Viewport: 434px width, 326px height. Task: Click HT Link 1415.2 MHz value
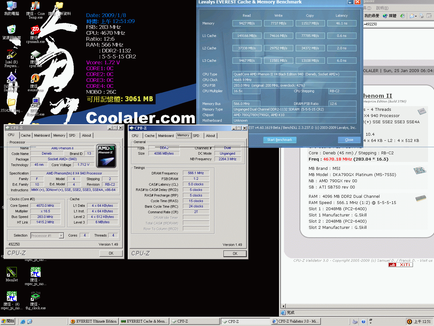[45, 222]
